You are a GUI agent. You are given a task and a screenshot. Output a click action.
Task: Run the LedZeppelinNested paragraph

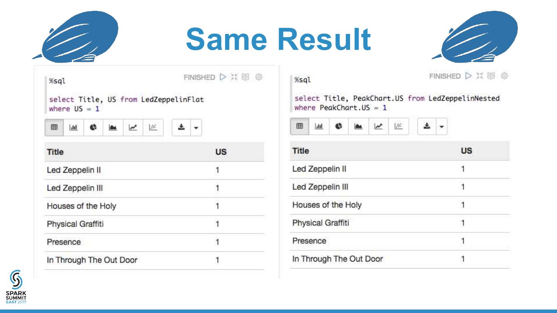(468, 76)
